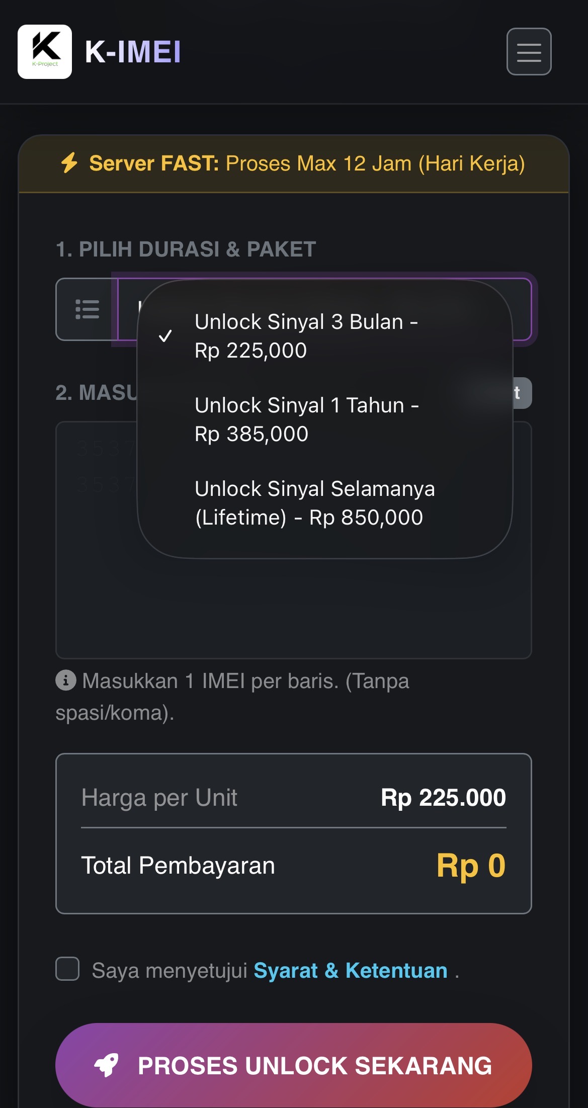Click the K-Project logo icon
588x1108 pixels.
pos(45,51)
